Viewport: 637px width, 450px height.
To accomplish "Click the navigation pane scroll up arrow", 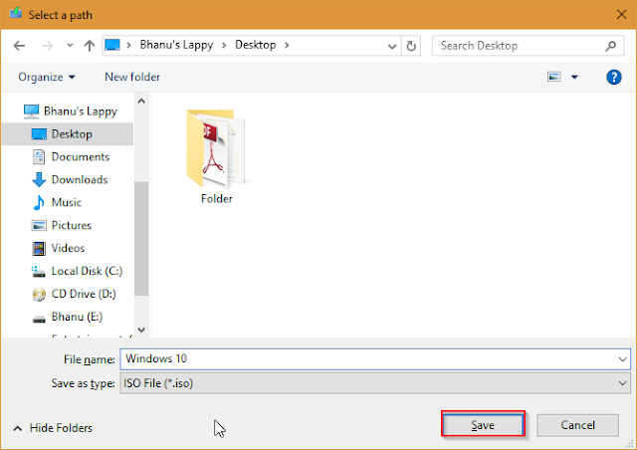I will (x=141, y=101).
